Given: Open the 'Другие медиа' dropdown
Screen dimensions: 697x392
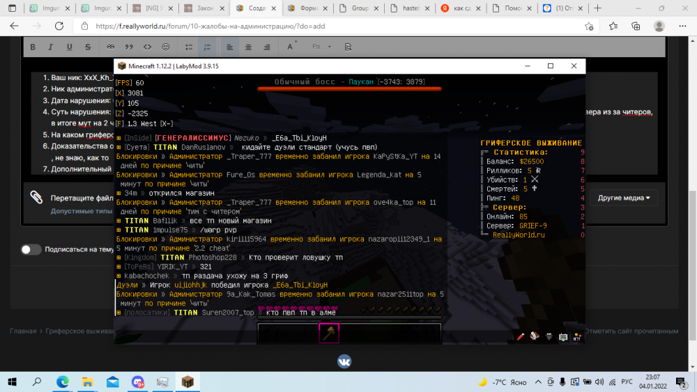Looking at the screenshot, I should point(624,198).
